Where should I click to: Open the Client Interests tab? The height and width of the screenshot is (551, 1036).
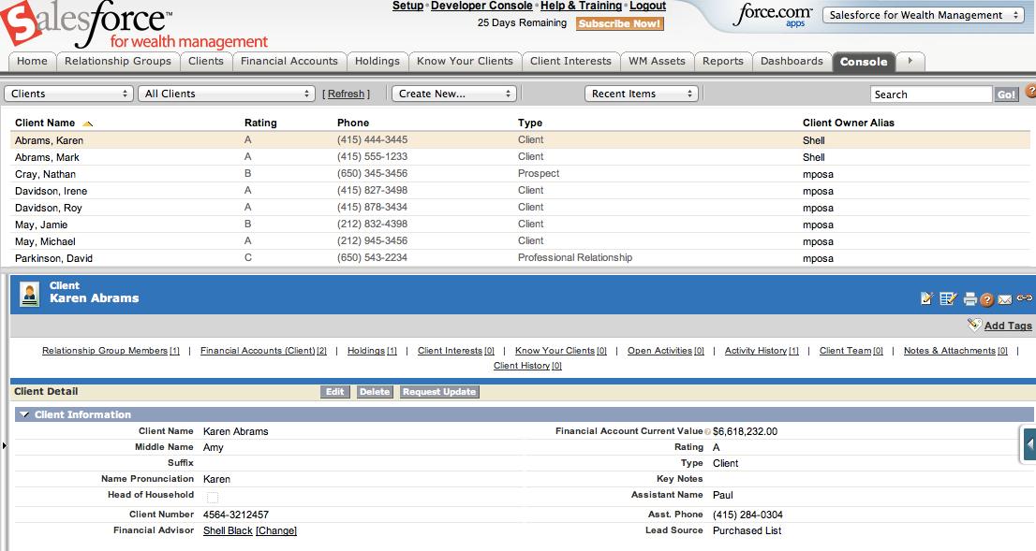point(570,61)
